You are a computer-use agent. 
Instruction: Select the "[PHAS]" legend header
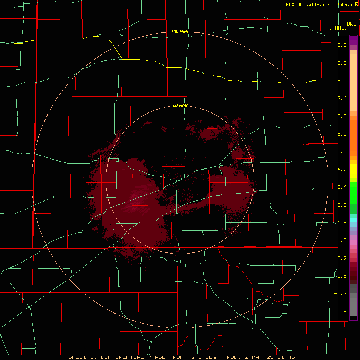coord(338,28)
